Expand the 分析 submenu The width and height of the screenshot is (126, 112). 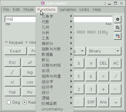click(55, 33)
